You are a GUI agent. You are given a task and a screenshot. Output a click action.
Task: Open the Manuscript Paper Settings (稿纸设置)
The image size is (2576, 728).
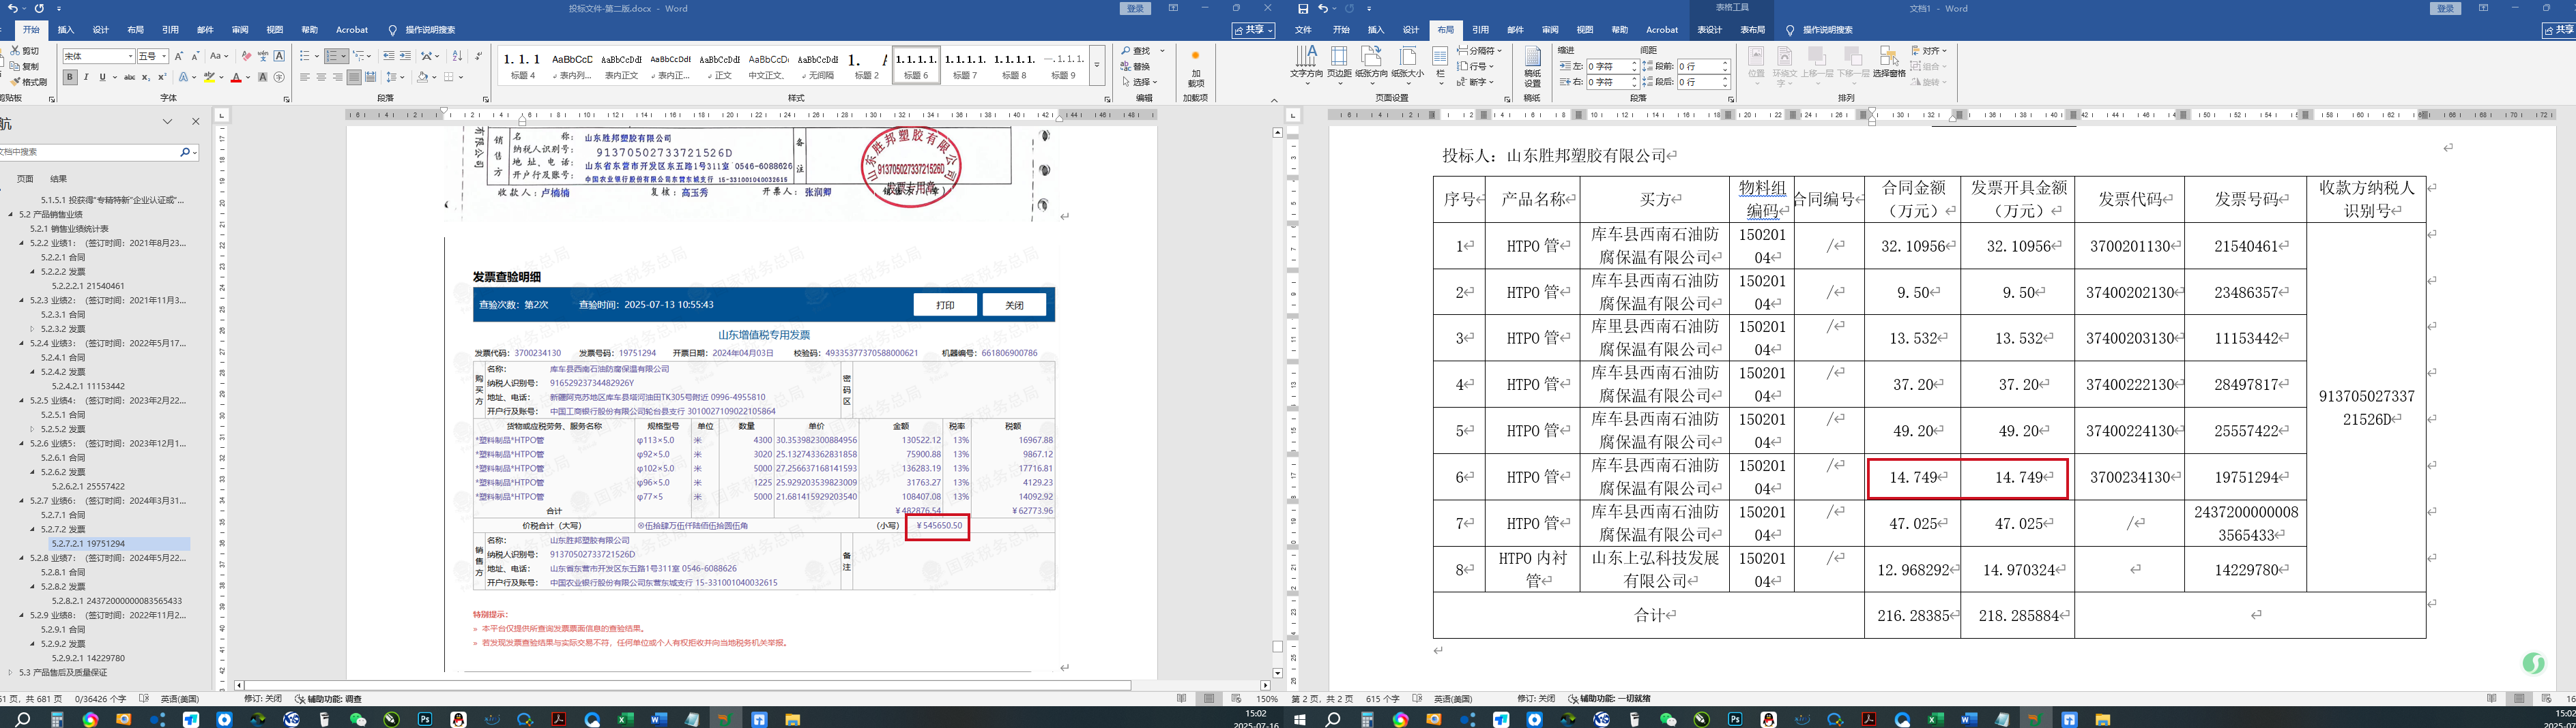(x=1532, y=67)
